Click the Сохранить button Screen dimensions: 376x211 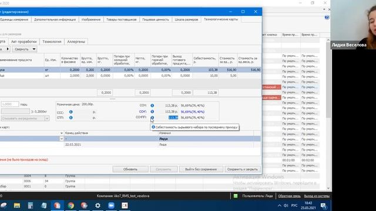click(x=163, y=169)
